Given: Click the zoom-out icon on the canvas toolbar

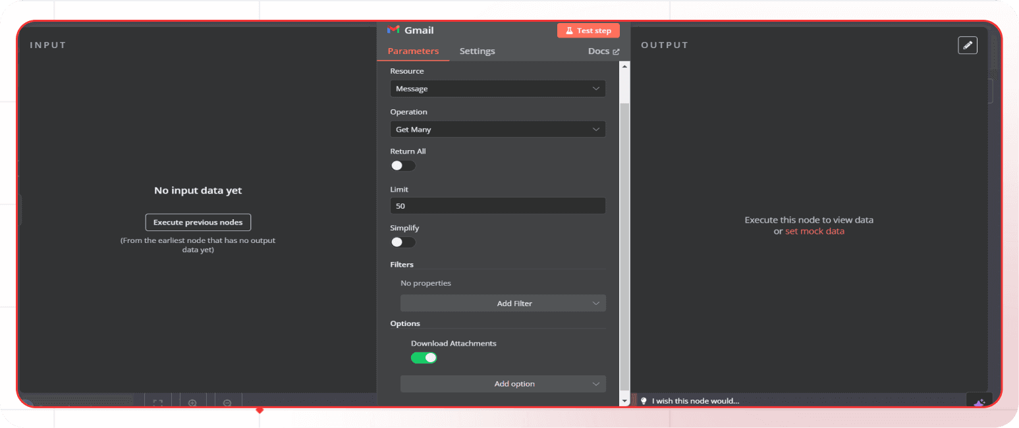Looking at the screenshot, I should coord(227,402).
